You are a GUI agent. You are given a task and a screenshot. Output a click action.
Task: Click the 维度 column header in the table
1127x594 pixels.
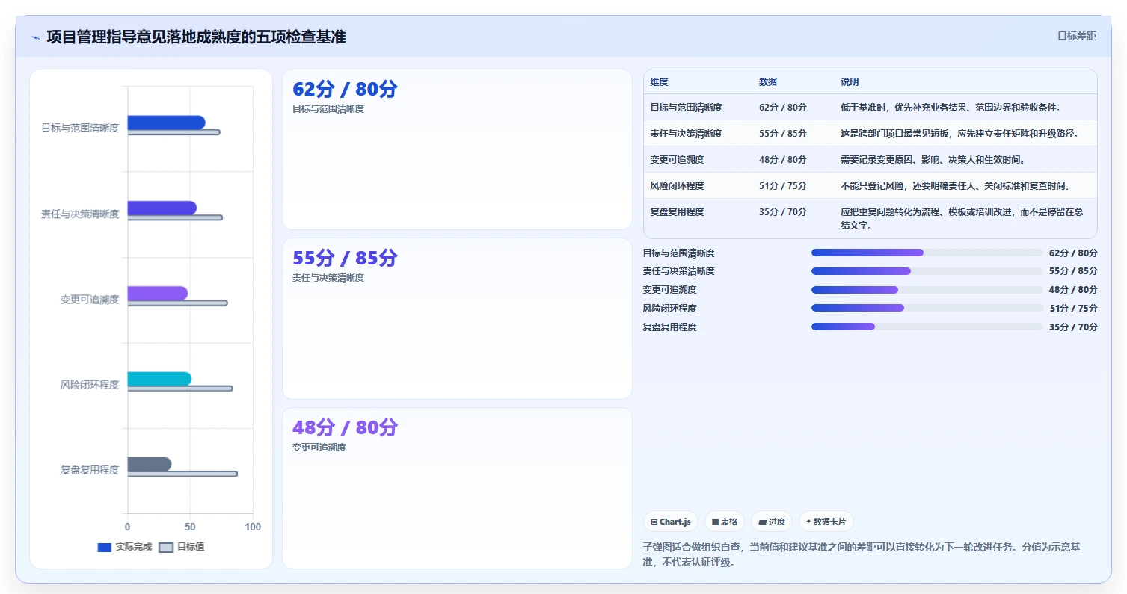659,81
